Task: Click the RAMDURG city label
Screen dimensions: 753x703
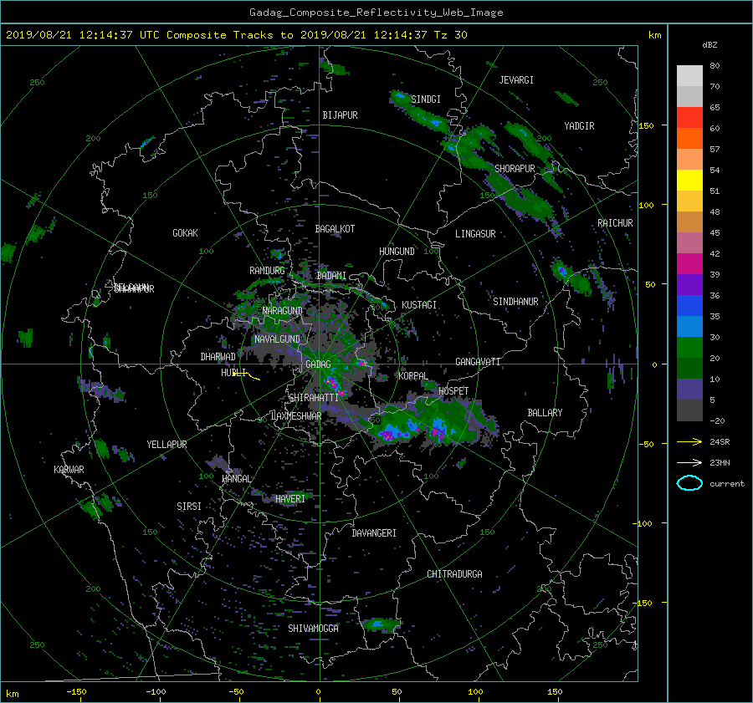Action: point(267,271)
